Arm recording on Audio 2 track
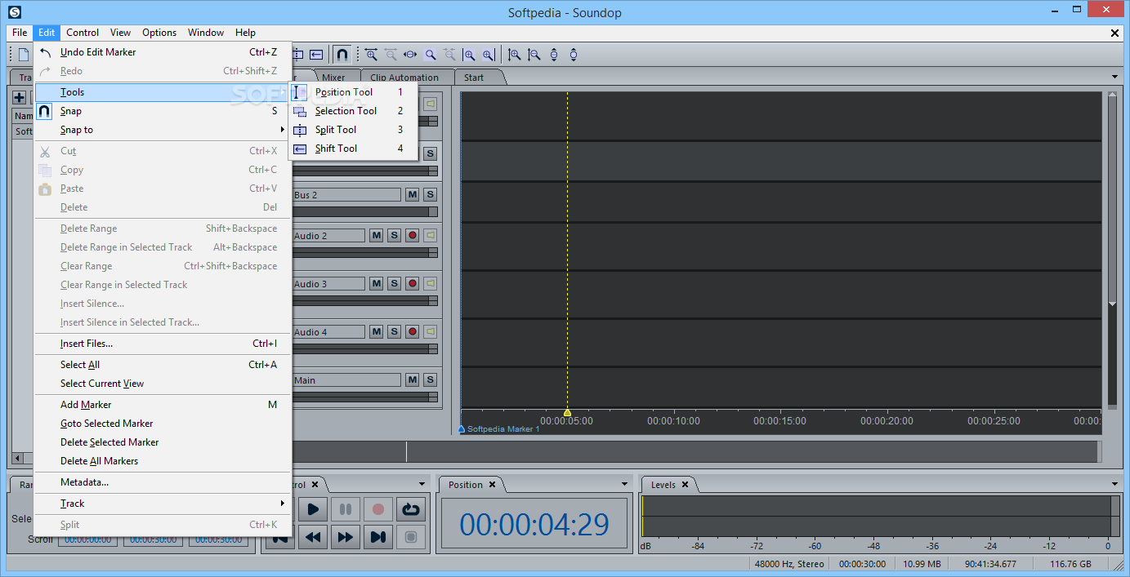Viewport: 1130px width, 577px height. tap(413, 235)
